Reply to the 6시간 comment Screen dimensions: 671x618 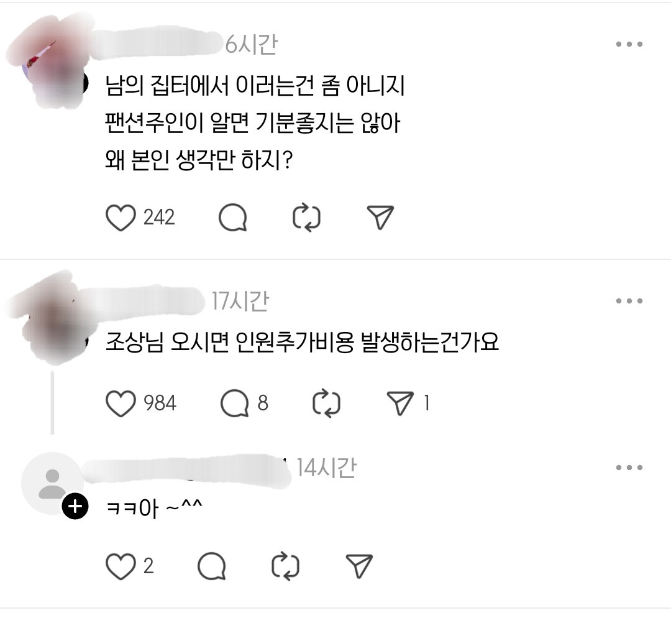coord(233,218)
